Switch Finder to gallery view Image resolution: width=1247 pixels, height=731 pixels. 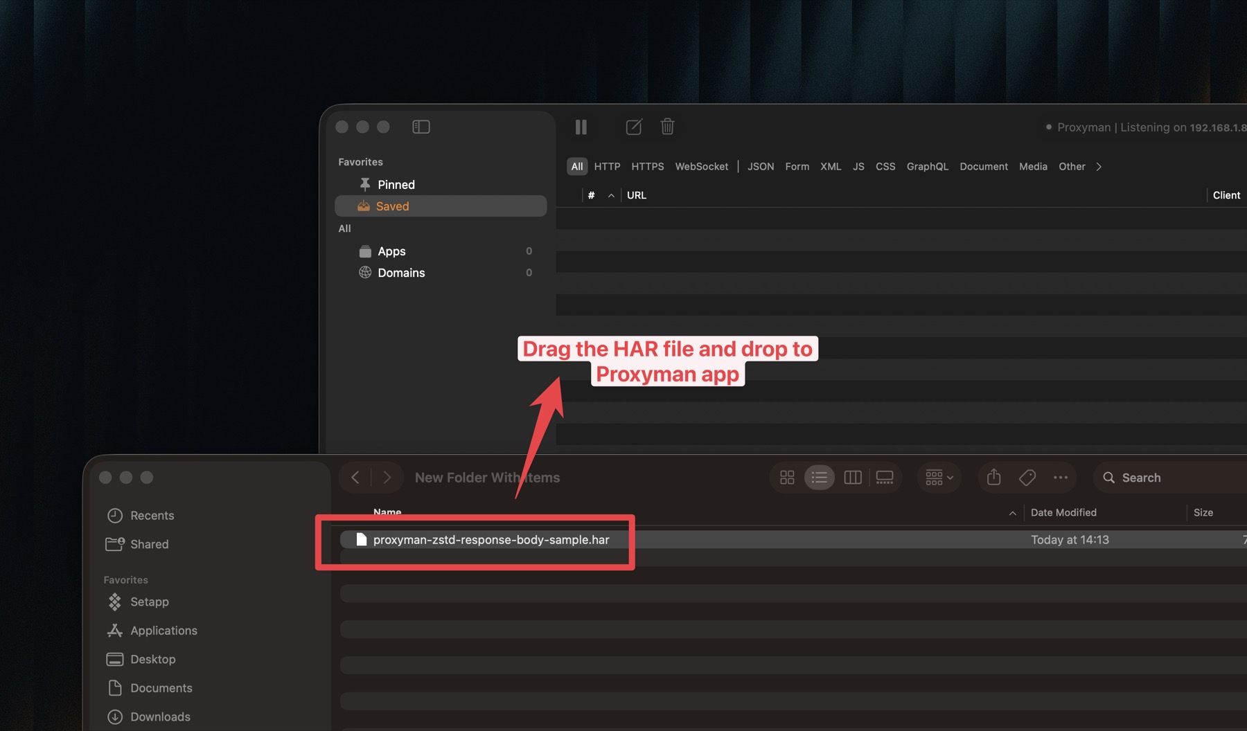click(x=885, y=478)
